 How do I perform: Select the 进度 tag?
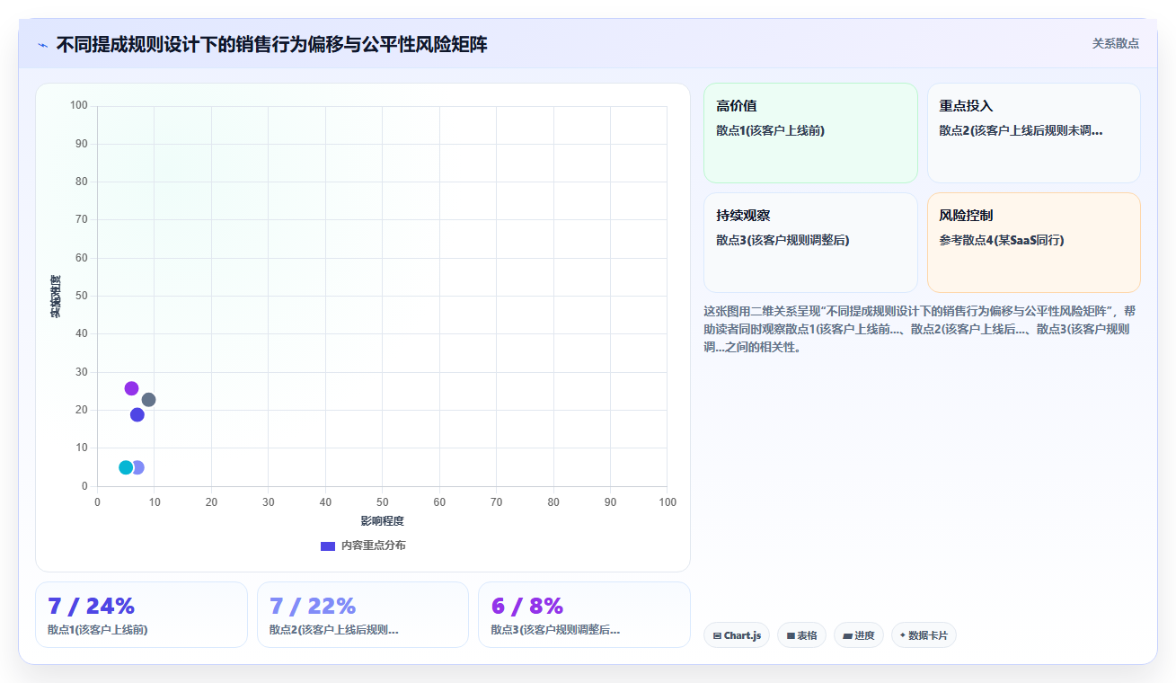click(x=859, y=635)
